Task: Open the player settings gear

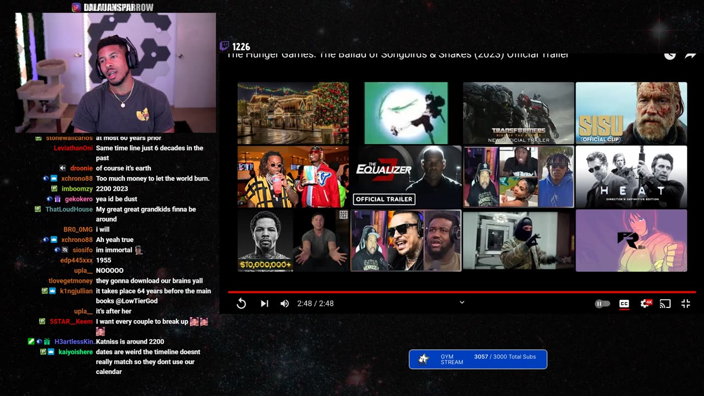Action: click(645, 304)
